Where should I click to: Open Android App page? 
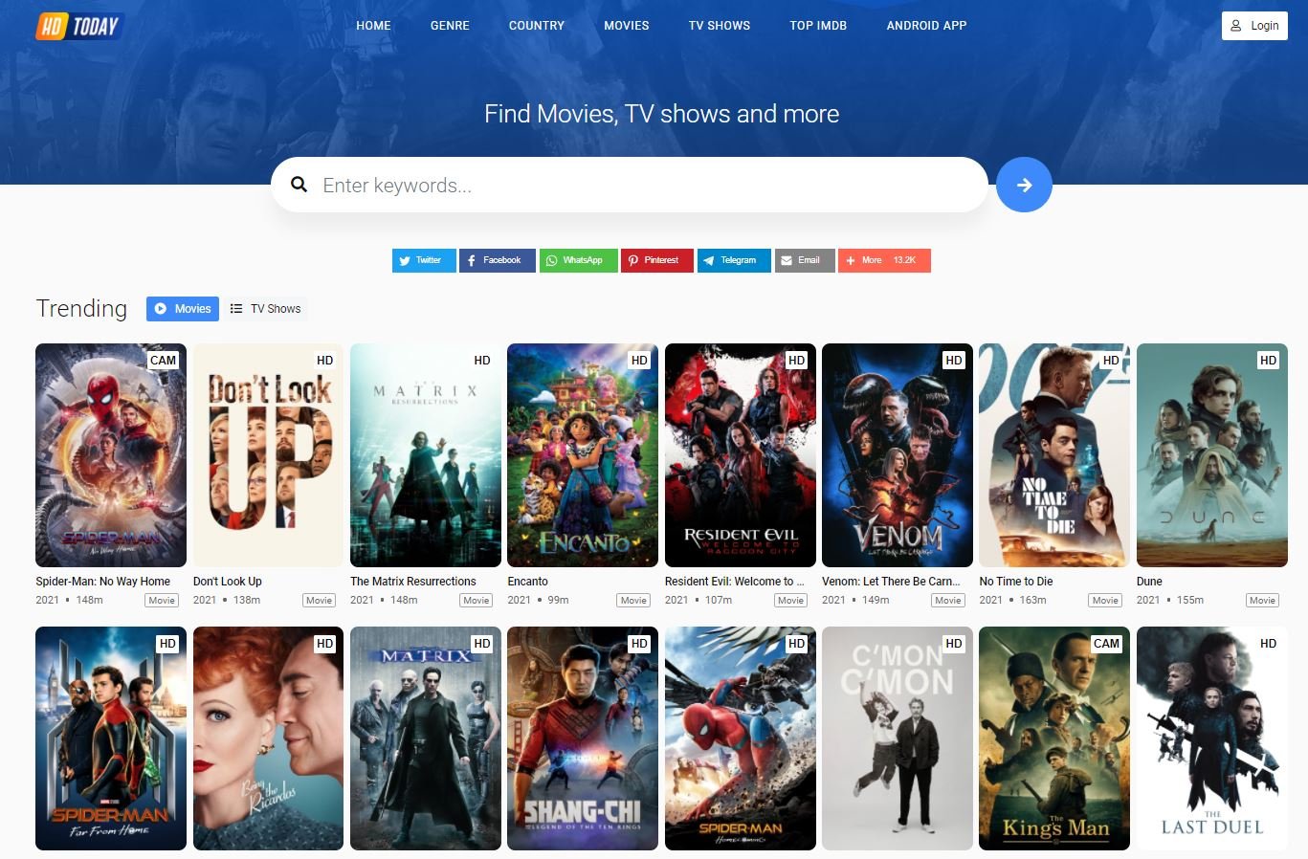926,26
